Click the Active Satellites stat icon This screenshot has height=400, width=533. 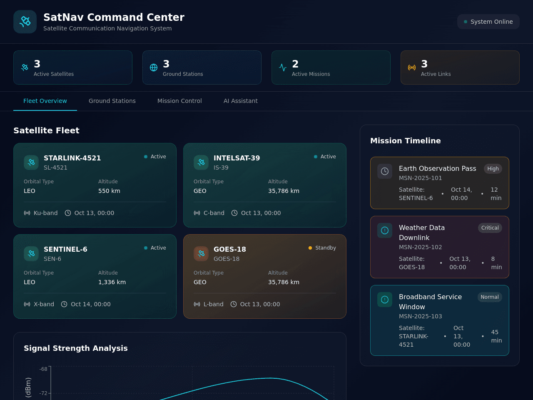(x=25, y=67)
